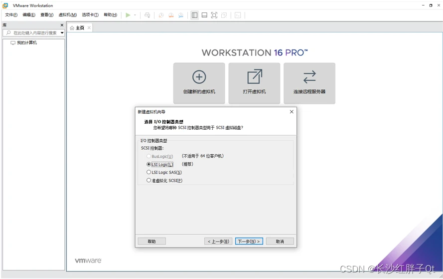Click the vmware logo at bottom left
This screenshot has height=279, width=443.
coord(88,261)
